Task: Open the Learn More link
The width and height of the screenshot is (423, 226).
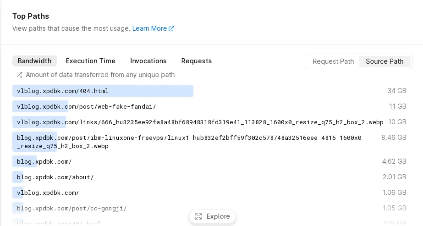Action: (x=149, y=28)
